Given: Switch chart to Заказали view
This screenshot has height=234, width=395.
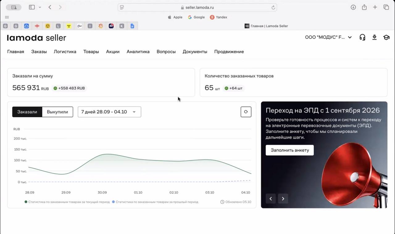Looking at the screenshot, I should point(27,112).
